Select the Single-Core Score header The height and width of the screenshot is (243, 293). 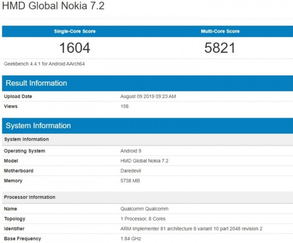pos(75,31)
